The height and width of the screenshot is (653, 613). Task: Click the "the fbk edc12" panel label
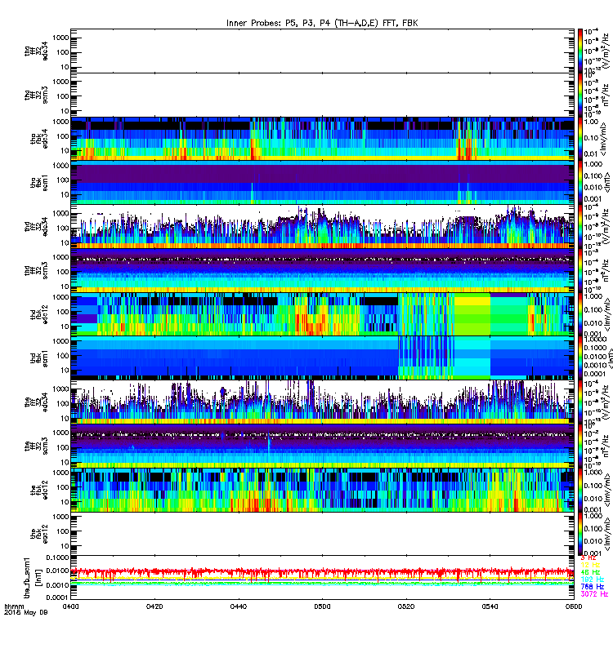(x=38, y=490)
